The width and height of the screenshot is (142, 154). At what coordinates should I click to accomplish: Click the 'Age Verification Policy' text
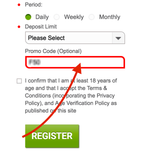(82, 103)
